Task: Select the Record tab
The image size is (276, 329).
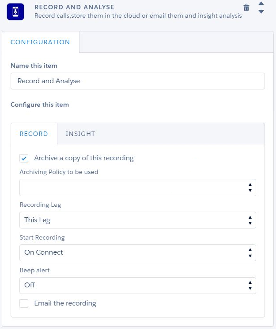Action: (34, 134)
